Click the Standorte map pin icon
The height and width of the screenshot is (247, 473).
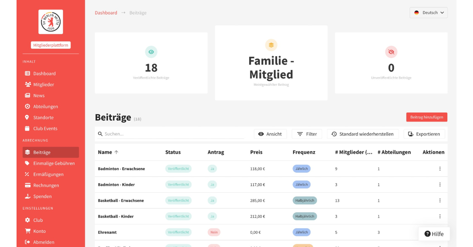coord(27,118)
